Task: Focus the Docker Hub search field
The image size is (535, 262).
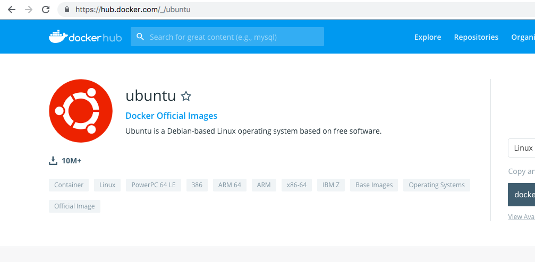Action: point(234,37)
